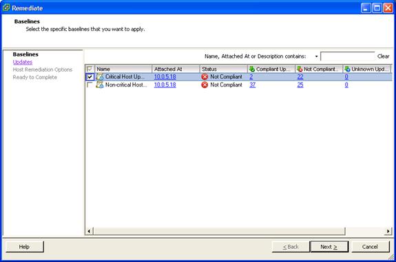Click the Not Compliant column header icon

point(300,69)
